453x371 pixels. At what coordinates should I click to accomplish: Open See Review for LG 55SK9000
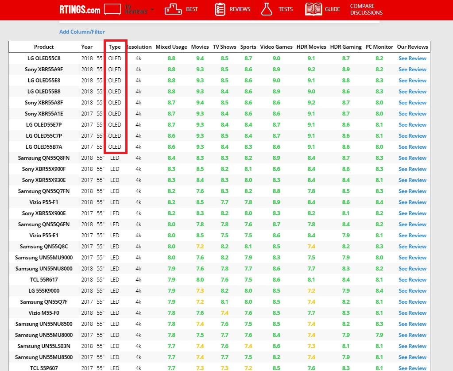pos(413,291)
